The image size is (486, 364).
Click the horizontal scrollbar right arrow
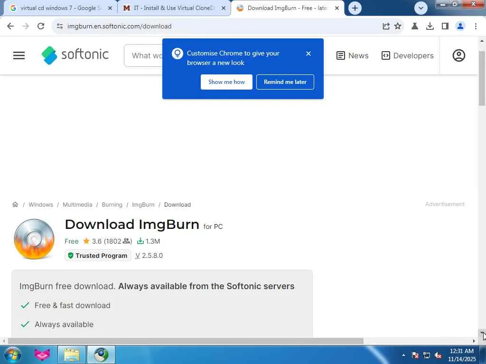point(474,341)
